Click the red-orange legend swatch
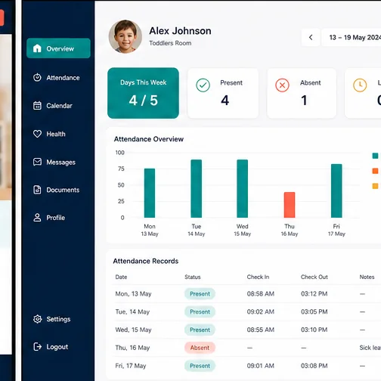Screen dimensions: 381x381 coord(375,171)
